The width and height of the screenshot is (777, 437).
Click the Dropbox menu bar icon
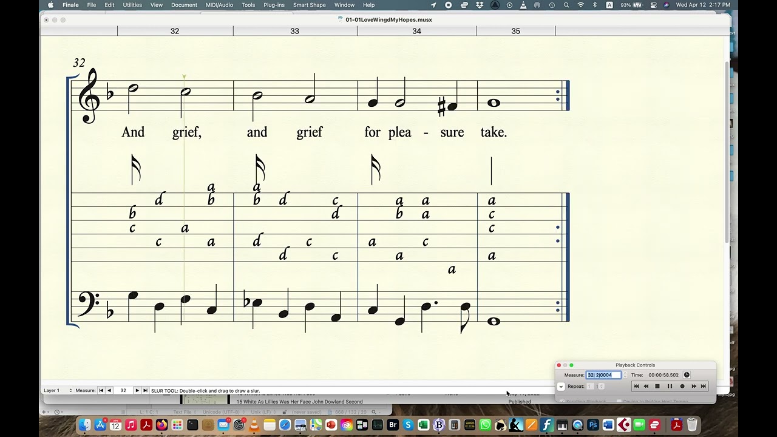coord(480,5)
